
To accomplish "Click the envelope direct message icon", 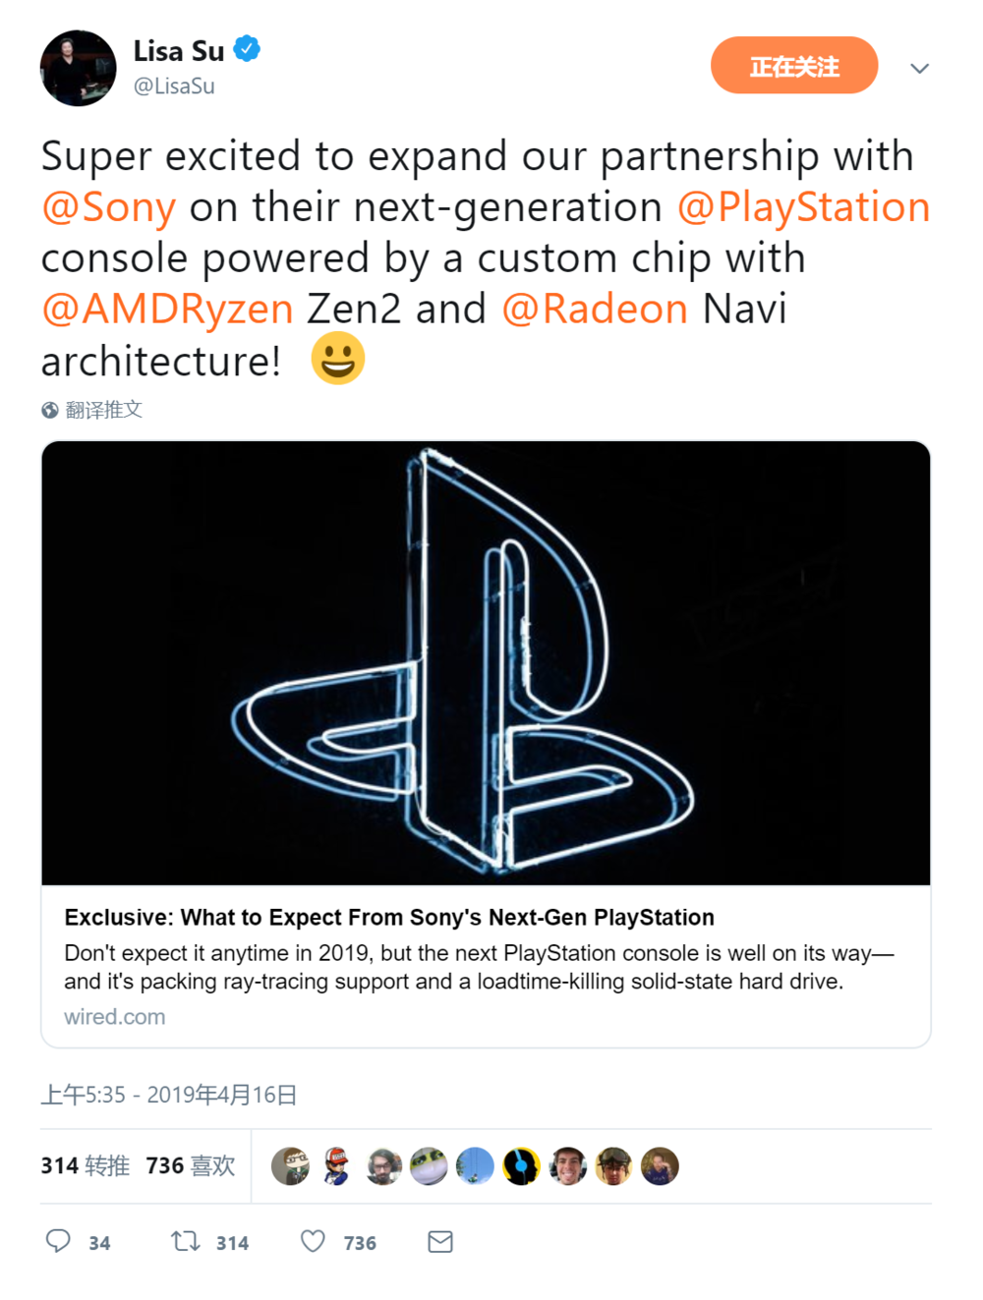I will coord(440,1242).
